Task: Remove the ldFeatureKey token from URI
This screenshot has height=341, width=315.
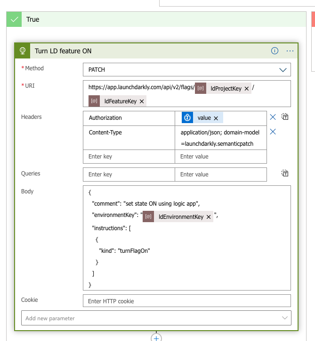Action: click(x=142, y=101)
